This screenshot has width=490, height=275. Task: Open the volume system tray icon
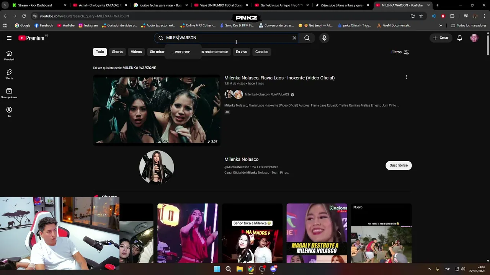coord(463,269)
